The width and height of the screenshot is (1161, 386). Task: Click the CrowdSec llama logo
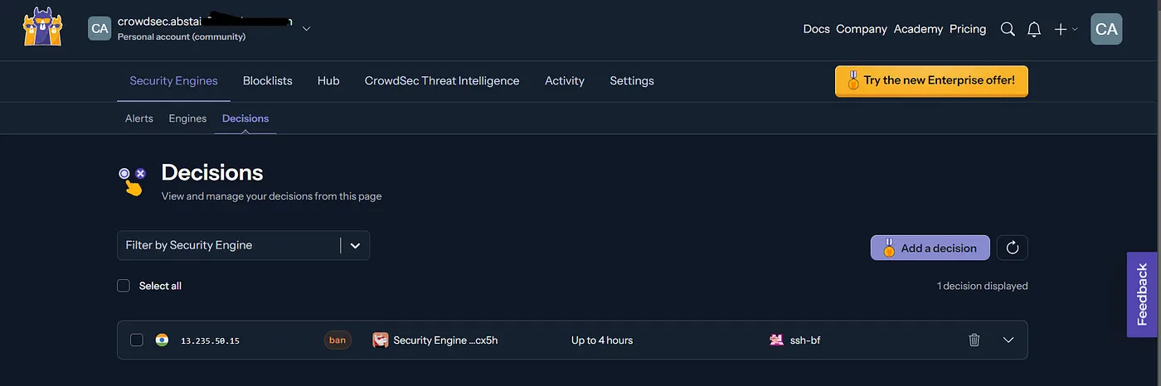tap(41, 28)
